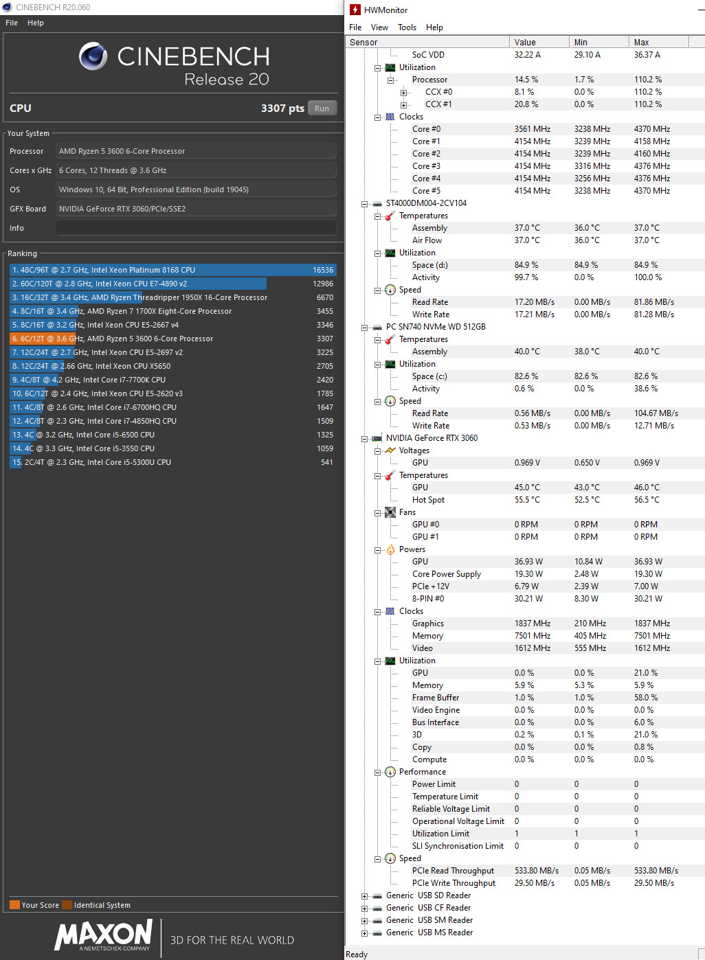705x960 pixels.
Task: Click the HWMonitor lightning title bar icon
Action: [355, 10]
